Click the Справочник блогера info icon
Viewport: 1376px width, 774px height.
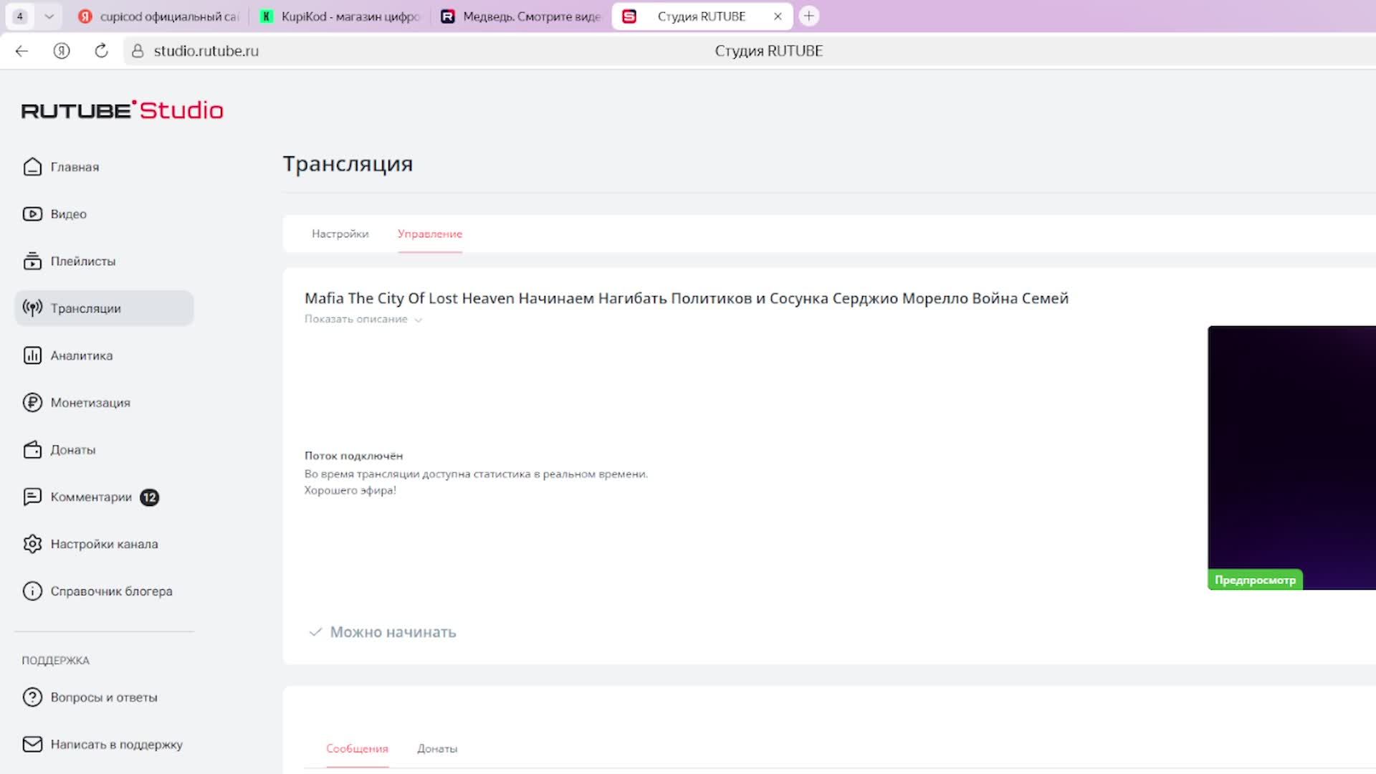(x=32, y=591)
